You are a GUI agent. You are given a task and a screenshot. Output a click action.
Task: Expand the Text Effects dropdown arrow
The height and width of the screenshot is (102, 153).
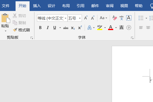(94, 28)
